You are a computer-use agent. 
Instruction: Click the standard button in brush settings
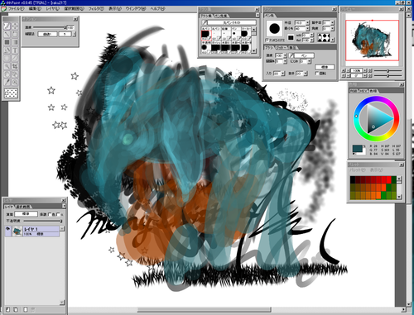325,67
